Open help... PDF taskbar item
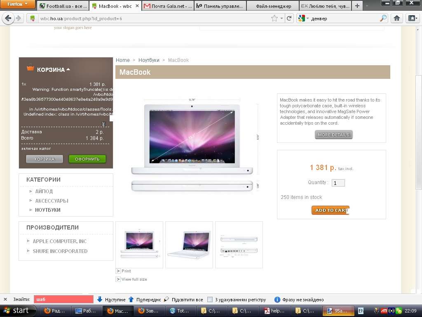Viewport: 422px width, 317px height. click(275, 311)
